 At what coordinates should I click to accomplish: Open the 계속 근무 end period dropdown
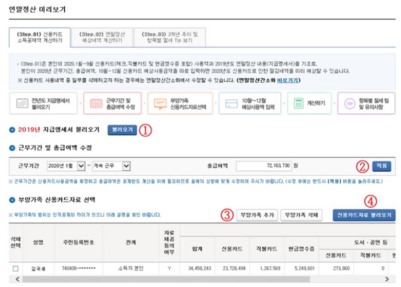pos(111,166)
